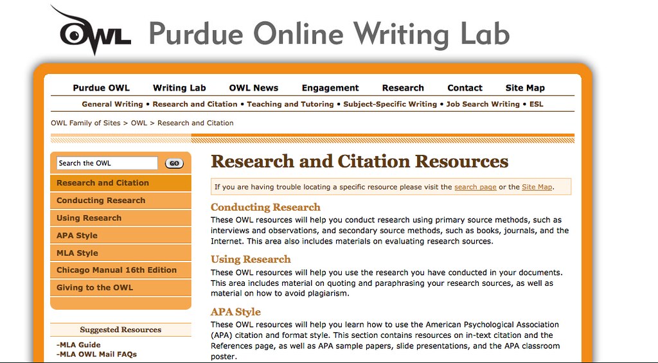Image resolution: width=658 pixels, height=363 pixels.
Task: Go to the ESL section
Action: click(x=537, y=104)
